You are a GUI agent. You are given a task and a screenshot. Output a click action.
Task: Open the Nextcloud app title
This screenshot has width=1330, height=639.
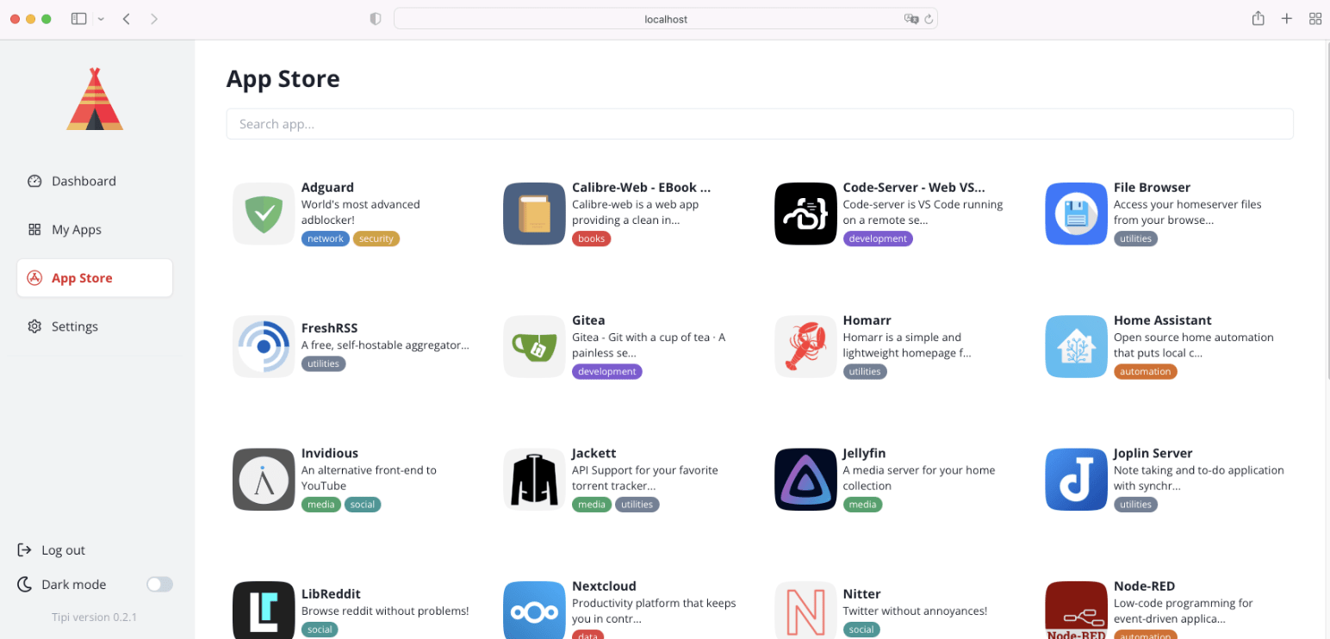pos(604,586)
